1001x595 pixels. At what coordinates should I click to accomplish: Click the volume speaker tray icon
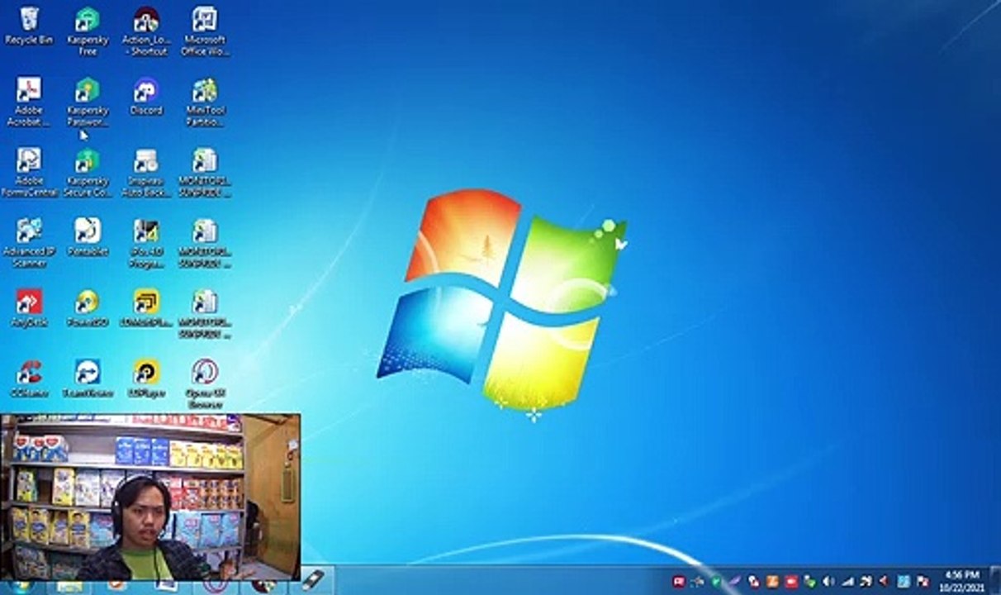828,582
